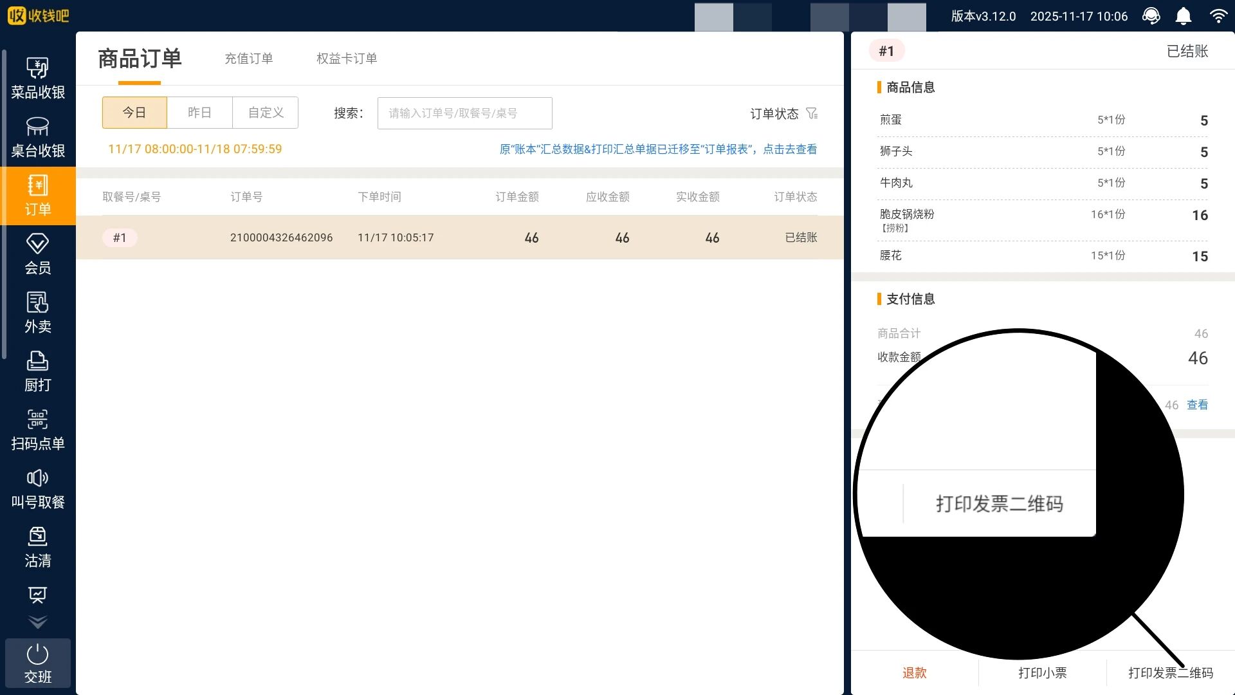Select the 昨日 date filter
The height and width of the screenshot is (695, 1235).
(x=199, y=113)
